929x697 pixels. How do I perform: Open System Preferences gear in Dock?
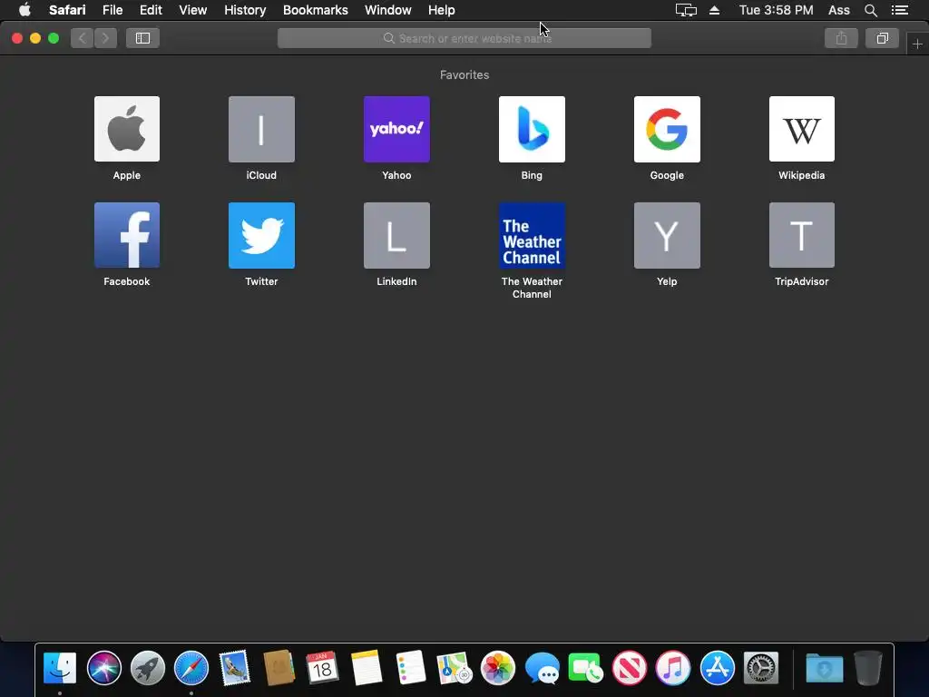pyautogui.click(x=761, y=668)
